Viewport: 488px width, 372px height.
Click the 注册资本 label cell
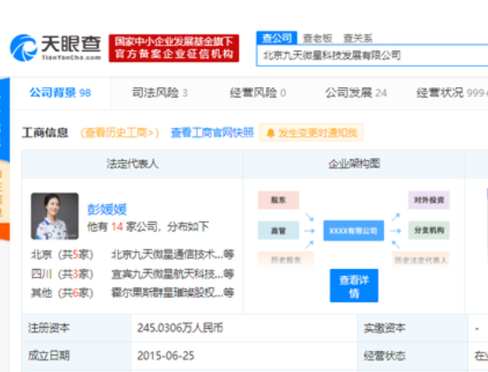pos(77,328)
